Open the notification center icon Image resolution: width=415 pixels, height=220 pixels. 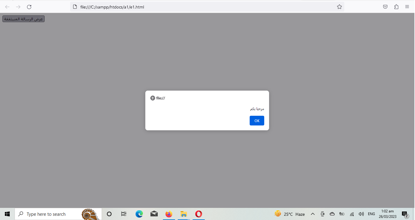(405, 214)
